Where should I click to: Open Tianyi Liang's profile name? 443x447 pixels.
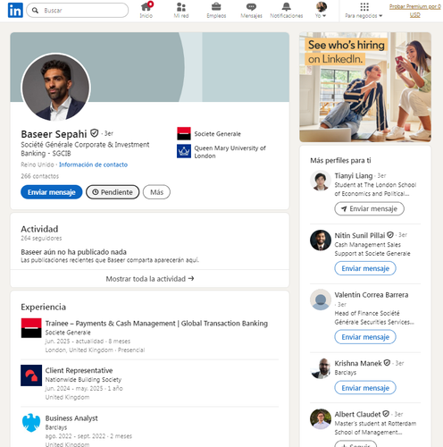(x=354, y=176)
